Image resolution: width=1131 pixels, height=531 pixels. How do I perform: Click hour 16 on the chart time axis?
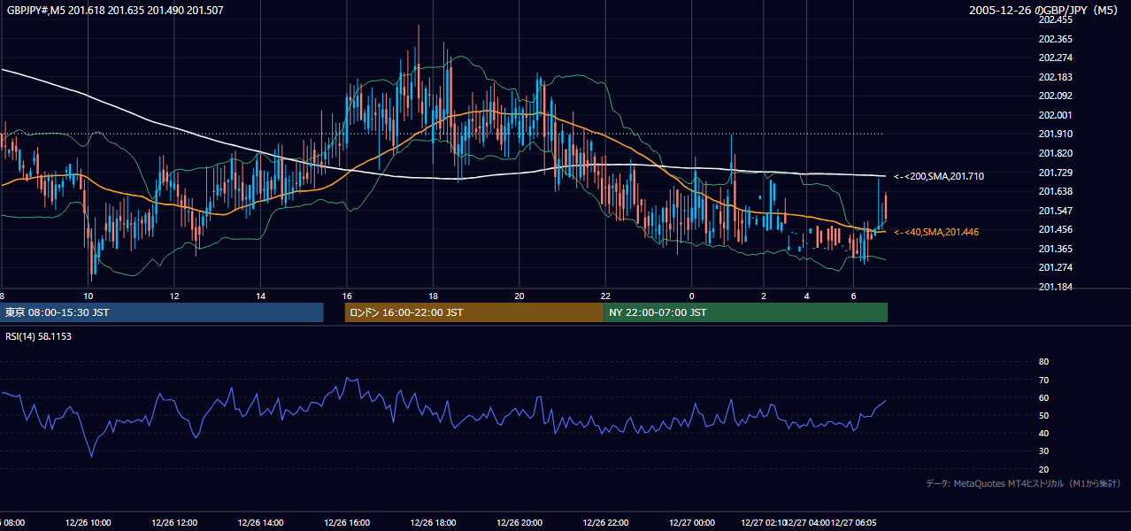(347, 296)
